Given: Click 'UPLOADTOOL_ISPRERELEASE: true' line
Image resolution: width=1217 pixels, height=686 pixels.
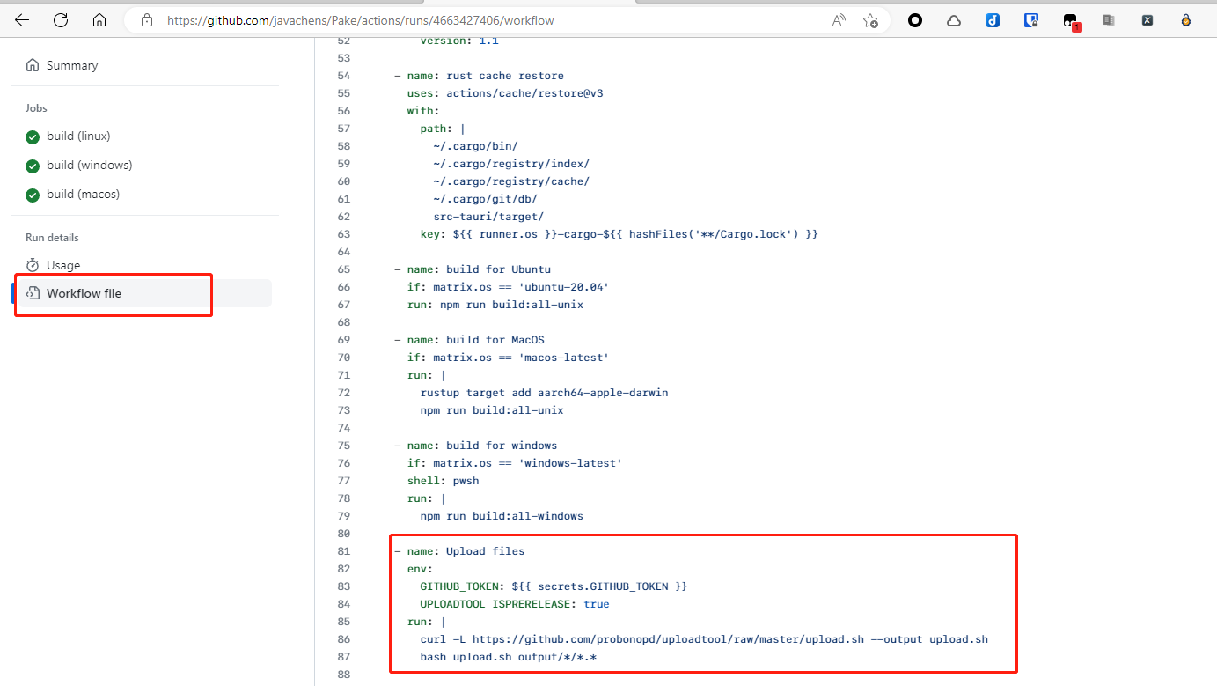Looking at the screenshot, I should point(515,604).
